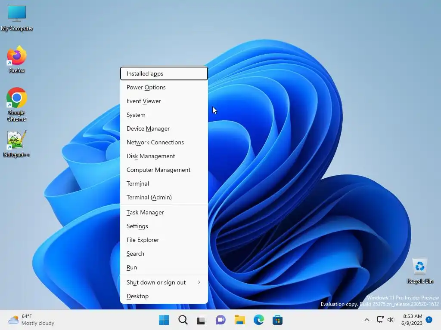The height and width of the screenshot is (330, 441).
Task: Open File Explorer from the taskbar
Action: [x=240, y=320]
